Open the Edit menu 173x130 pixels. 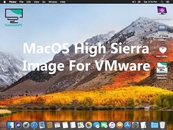(x=28, y=2)
